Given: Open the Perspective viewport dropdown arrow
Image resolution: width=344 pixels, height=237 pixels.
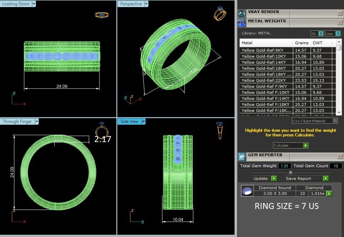Looking at the screenshot, I should (x=146, y=4).
